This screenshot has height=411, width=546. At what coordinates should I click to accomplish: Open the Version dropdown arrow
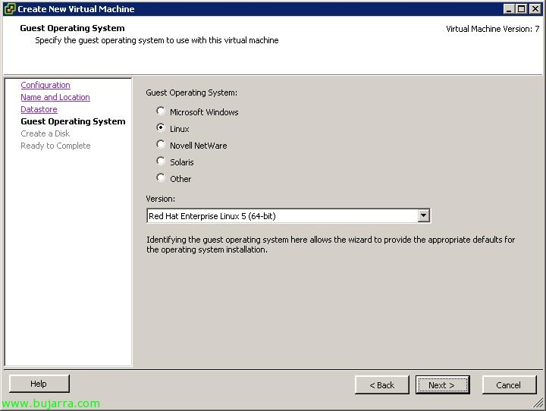click(423, 215)
